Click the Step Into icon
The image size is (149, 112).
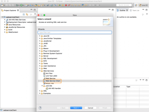(72, 5)
